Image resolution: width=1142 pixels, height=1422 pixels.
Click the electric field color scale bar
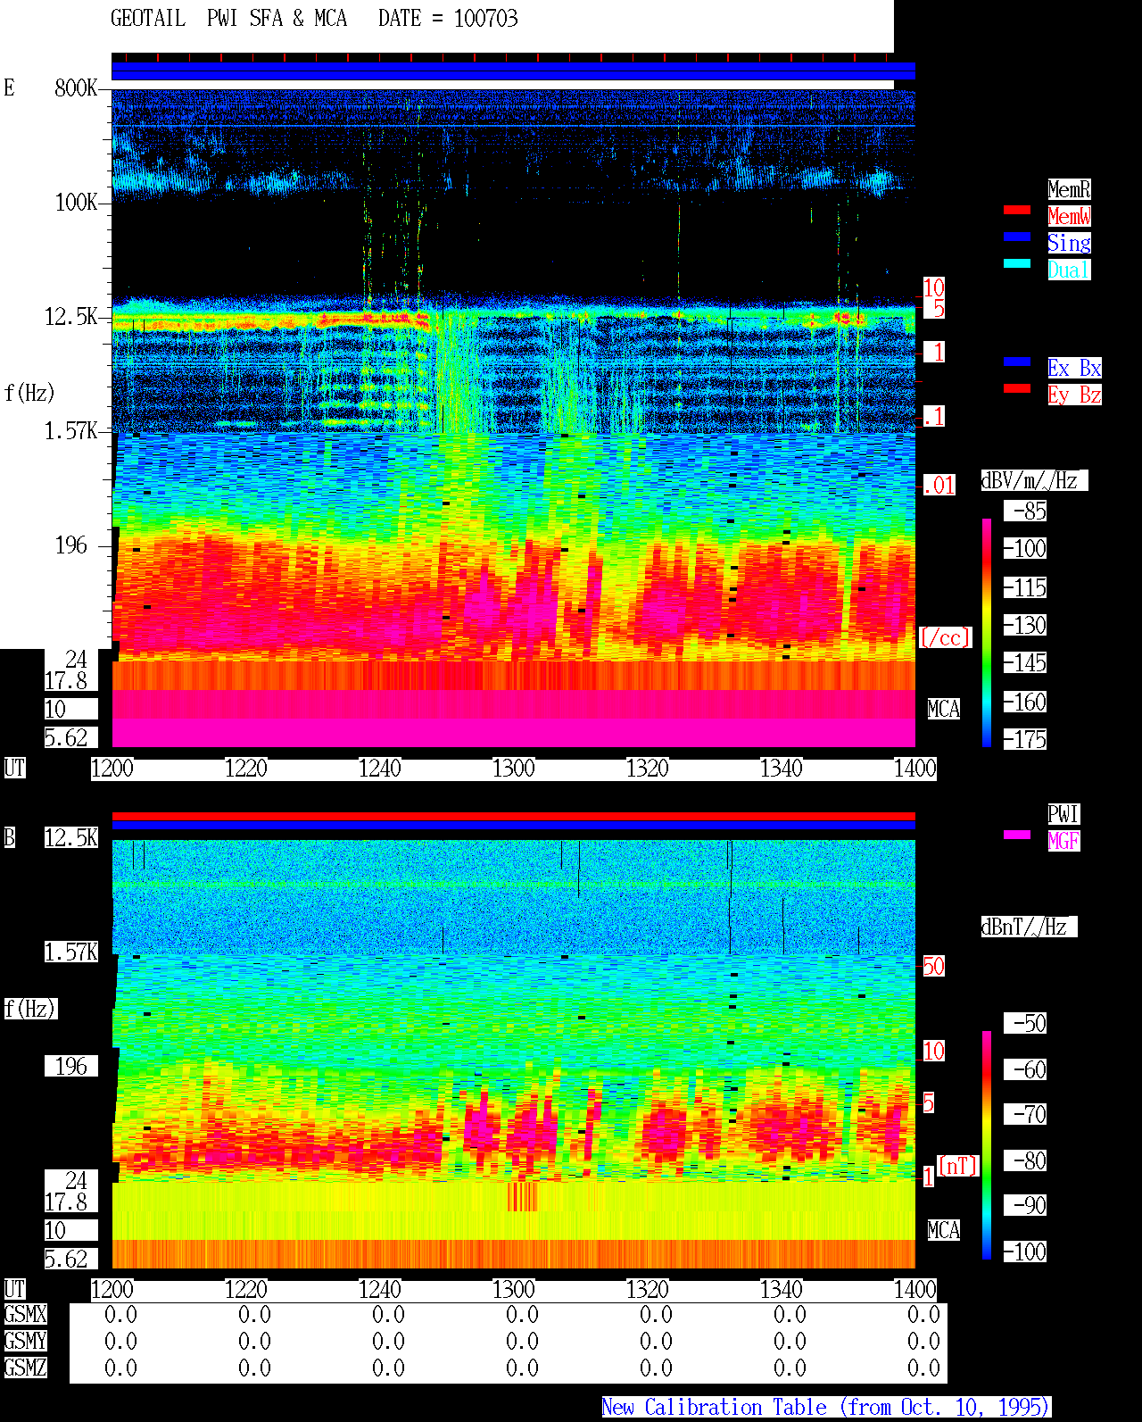click(x=987, y=632)
